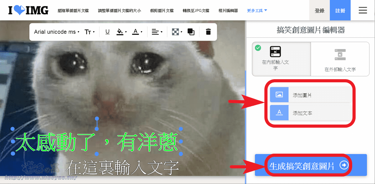
Task: Delete selected text with trash icon
Action: tap(208, 32)
